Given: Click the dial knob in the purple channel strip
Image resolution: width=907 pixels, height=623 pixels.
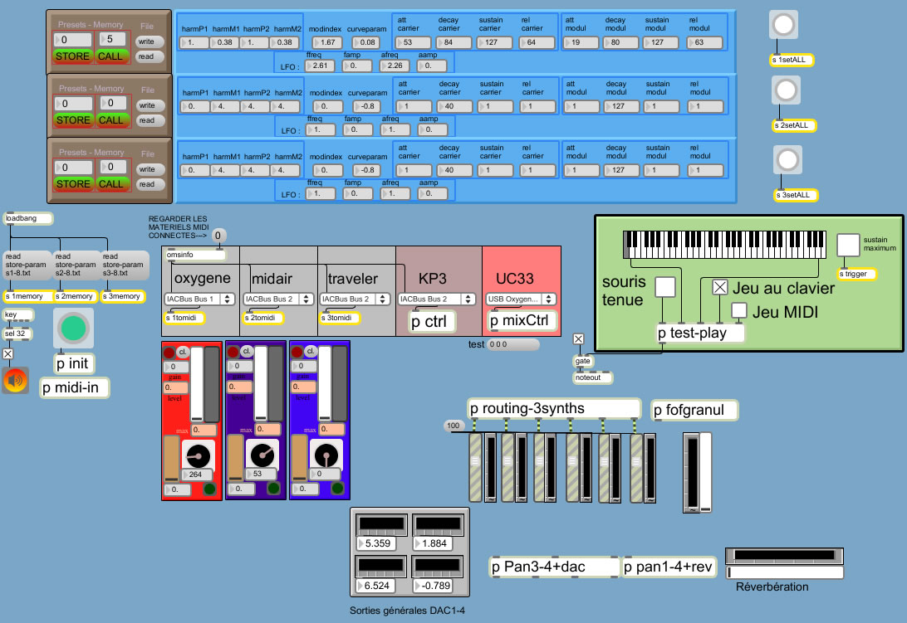Looking at the screenshot, I should [262, 455].
